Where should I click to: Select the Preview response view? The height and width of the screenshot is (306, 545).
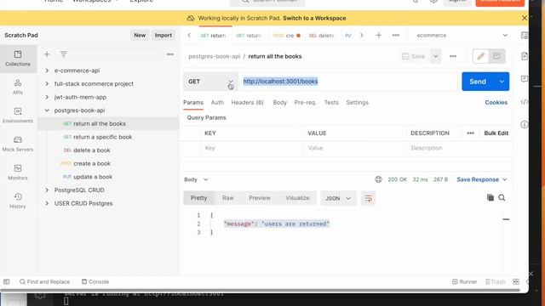(260, 198)
